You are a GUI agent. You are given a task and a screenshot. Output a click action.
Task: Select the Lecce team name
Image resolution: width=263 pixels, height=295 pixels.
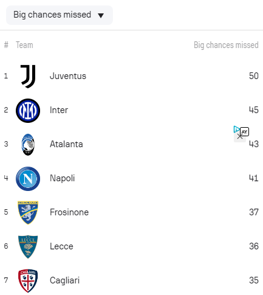click(x=61, y=246)
